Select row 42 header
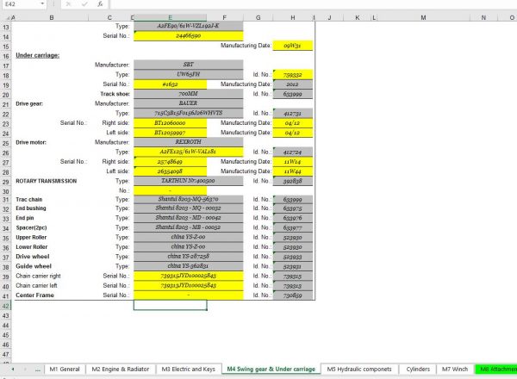Image resolution: width=517 pixels, height=379 pixels. click(x=6, y=306)
